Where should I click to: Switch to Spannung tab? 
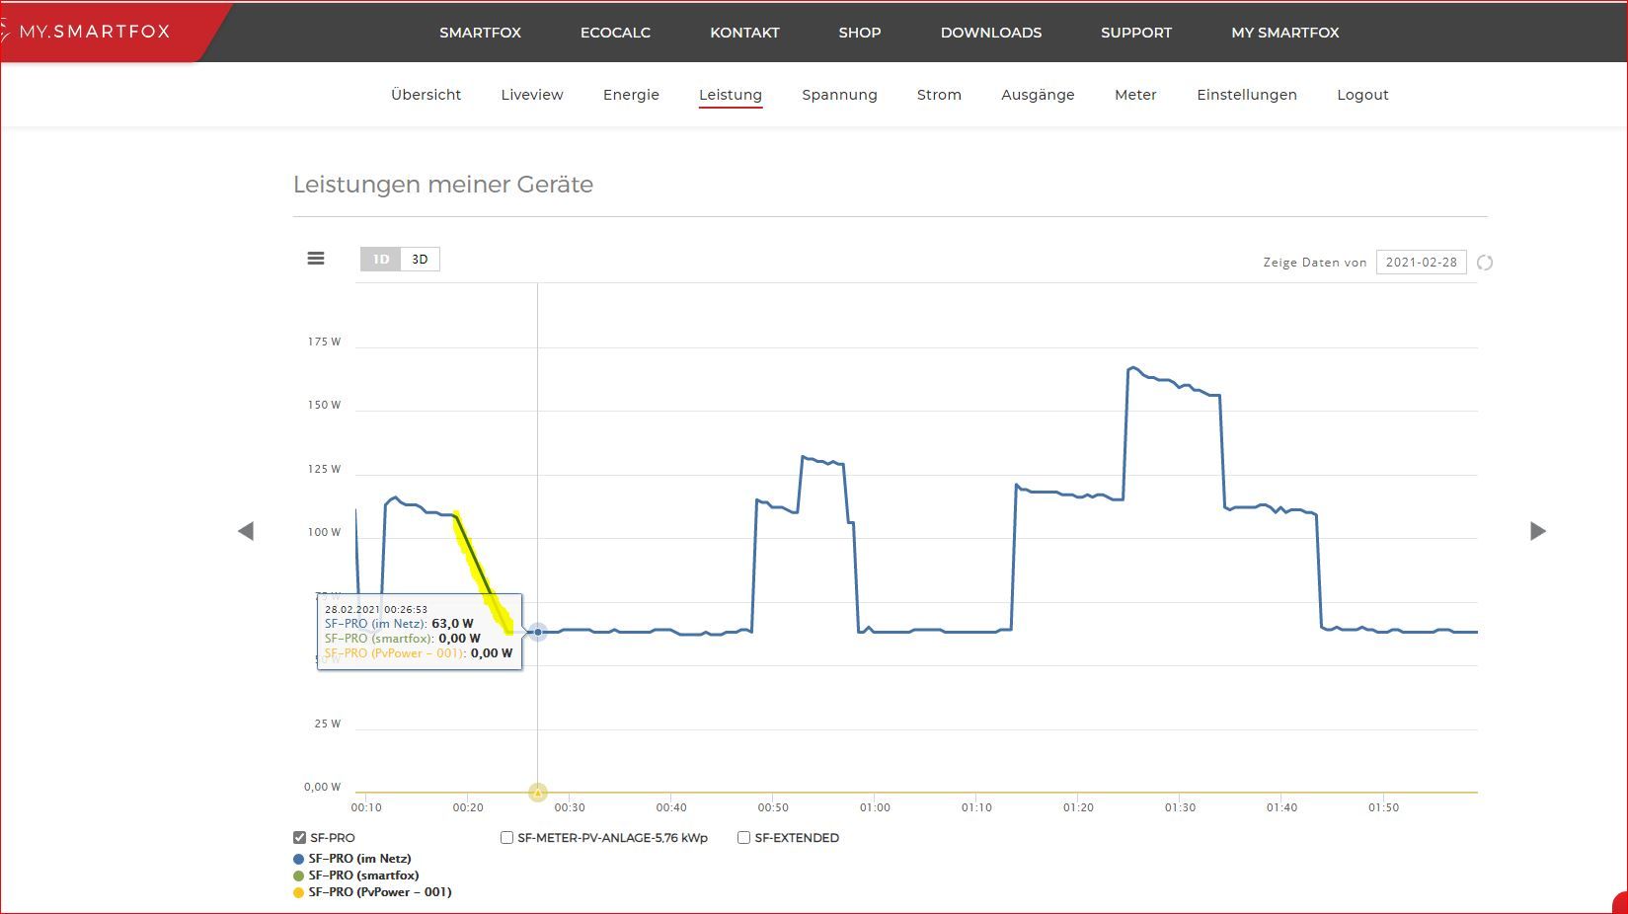[839, 95]
